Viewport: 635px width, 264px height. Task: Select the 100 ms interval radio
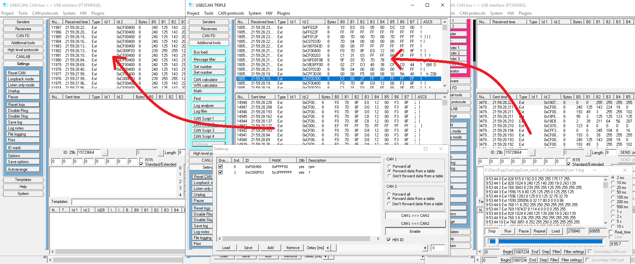613,197
